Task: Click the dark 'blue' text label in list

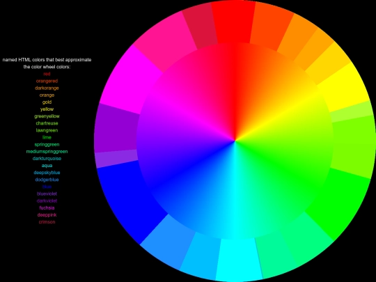Action: point(47,187)
